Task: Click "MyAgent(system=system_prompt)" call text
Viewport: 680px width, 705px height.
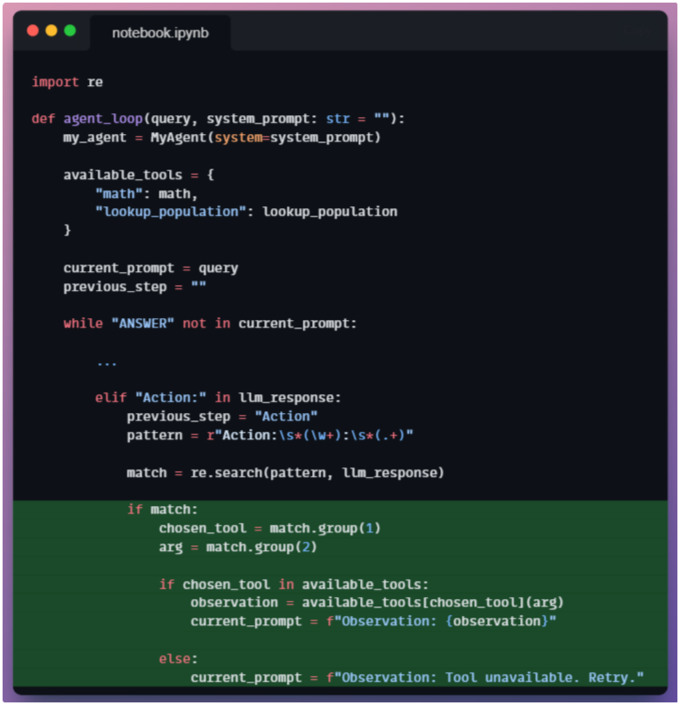Action: coord(266,137)
